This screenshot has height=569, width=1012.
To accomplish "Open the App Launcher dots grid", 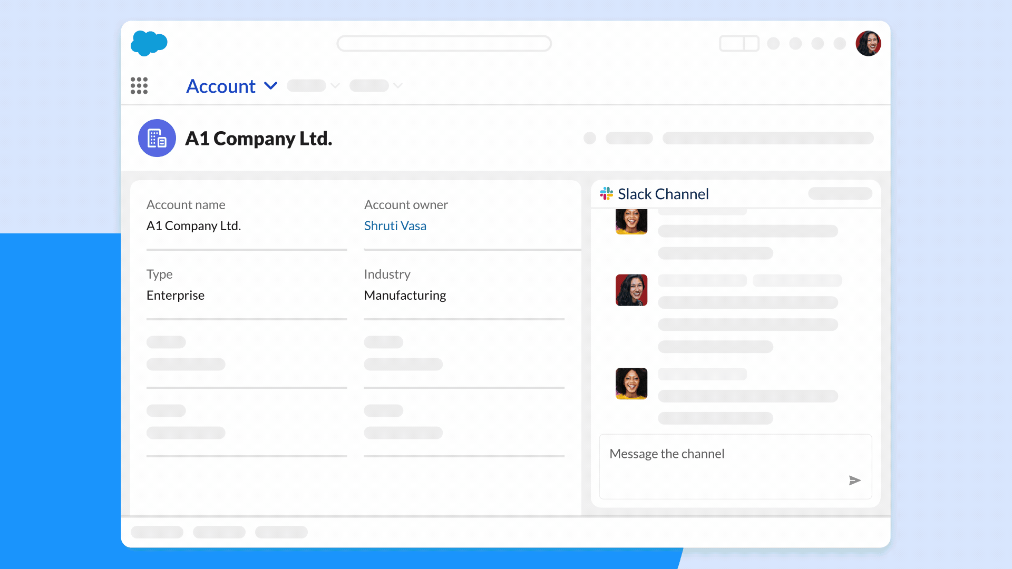I will (x=139, y=85).
